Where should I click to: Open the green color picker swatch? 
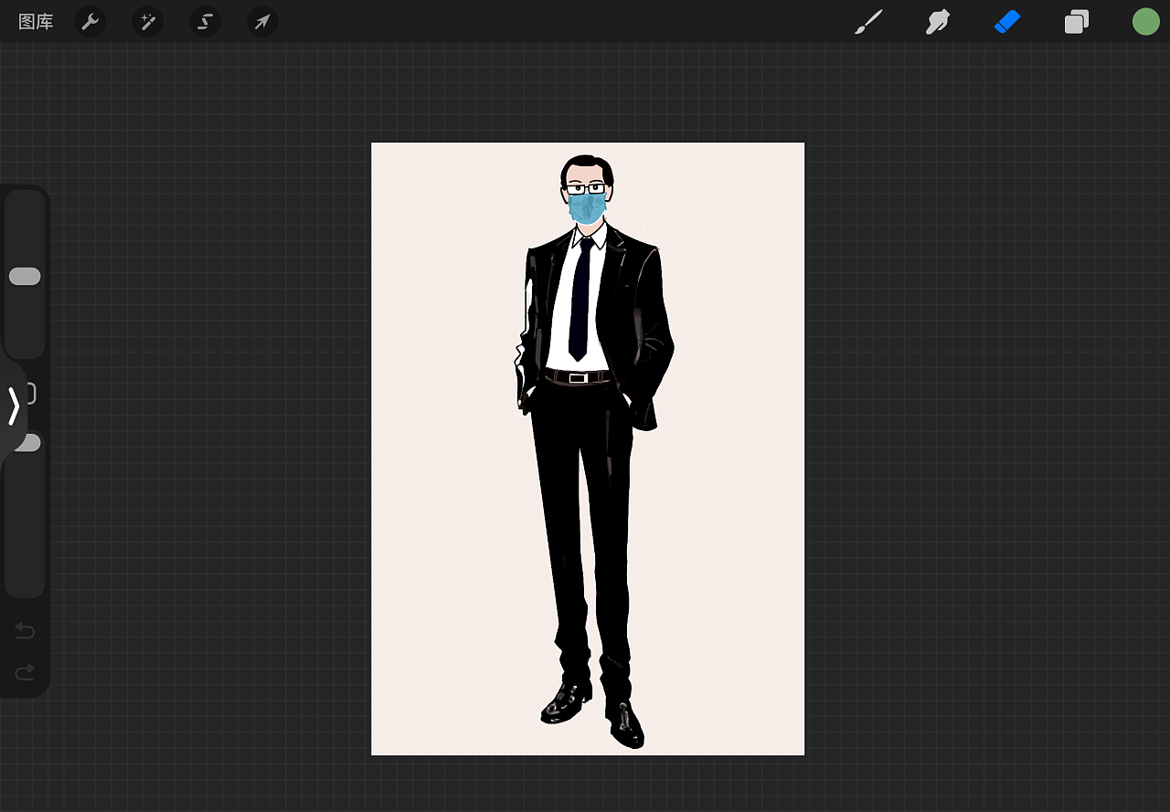[1145, 22]
